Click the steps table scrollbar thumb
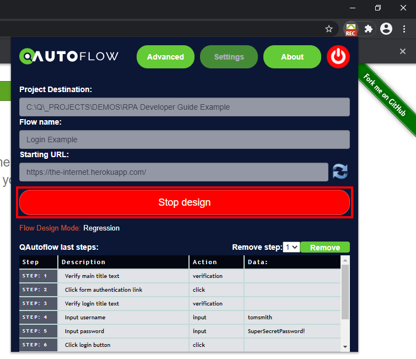This screenshot has width=416, height=359. click(x=345, y=292)
